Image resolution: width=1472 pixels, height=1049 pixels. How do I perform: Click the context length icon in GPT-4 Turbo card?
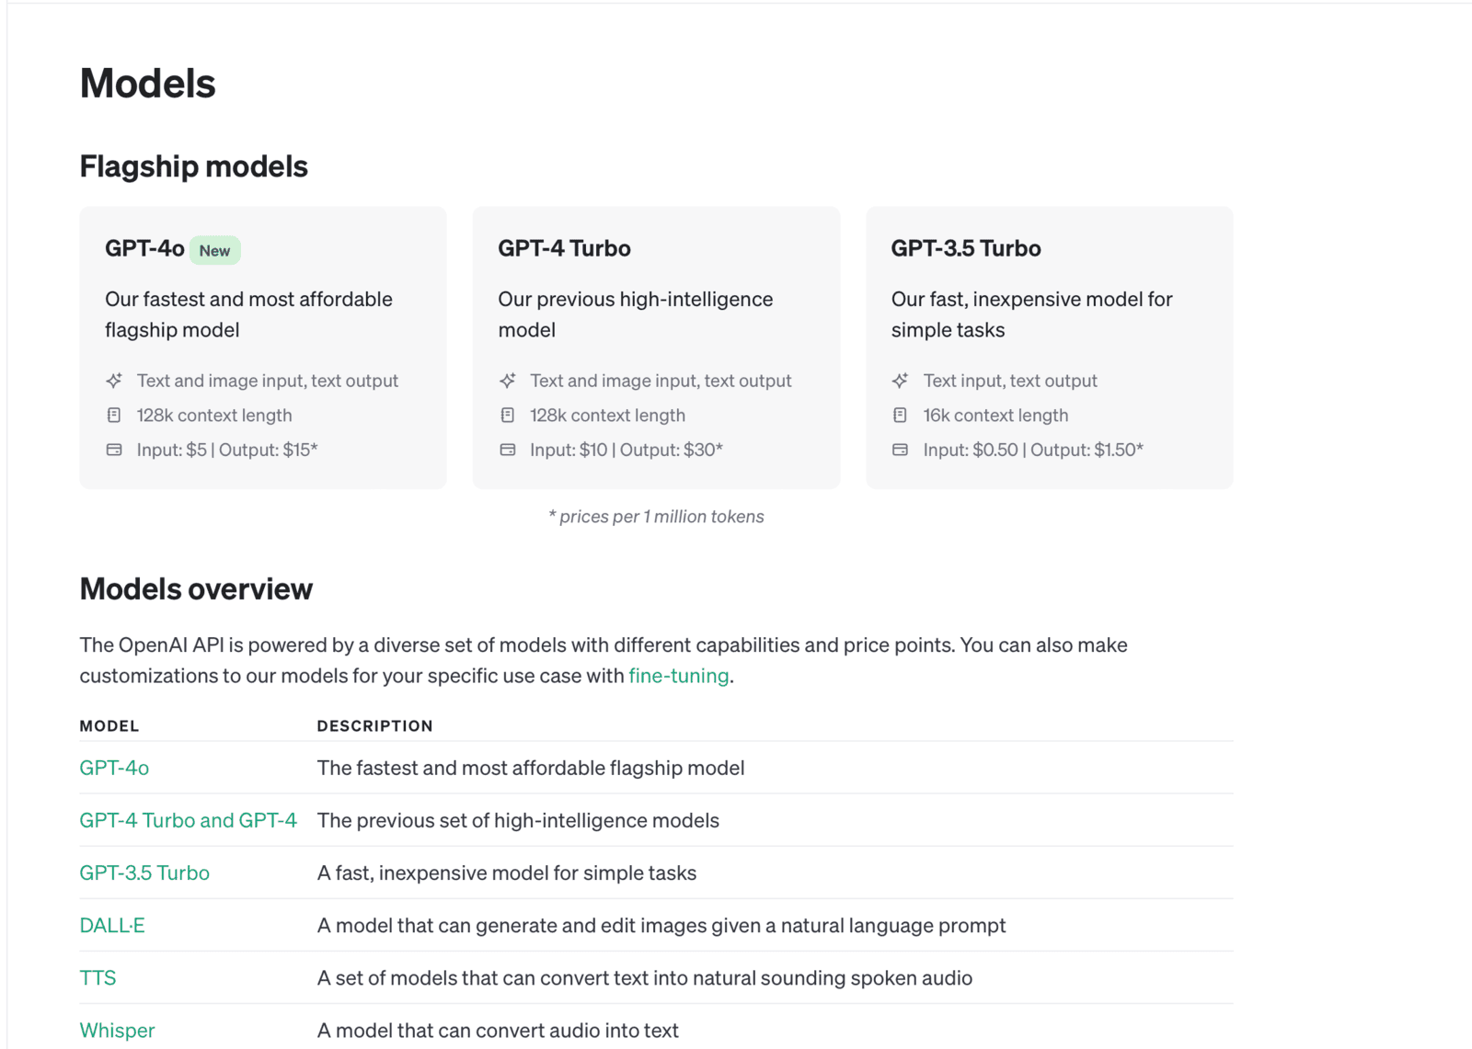(507, 415)
